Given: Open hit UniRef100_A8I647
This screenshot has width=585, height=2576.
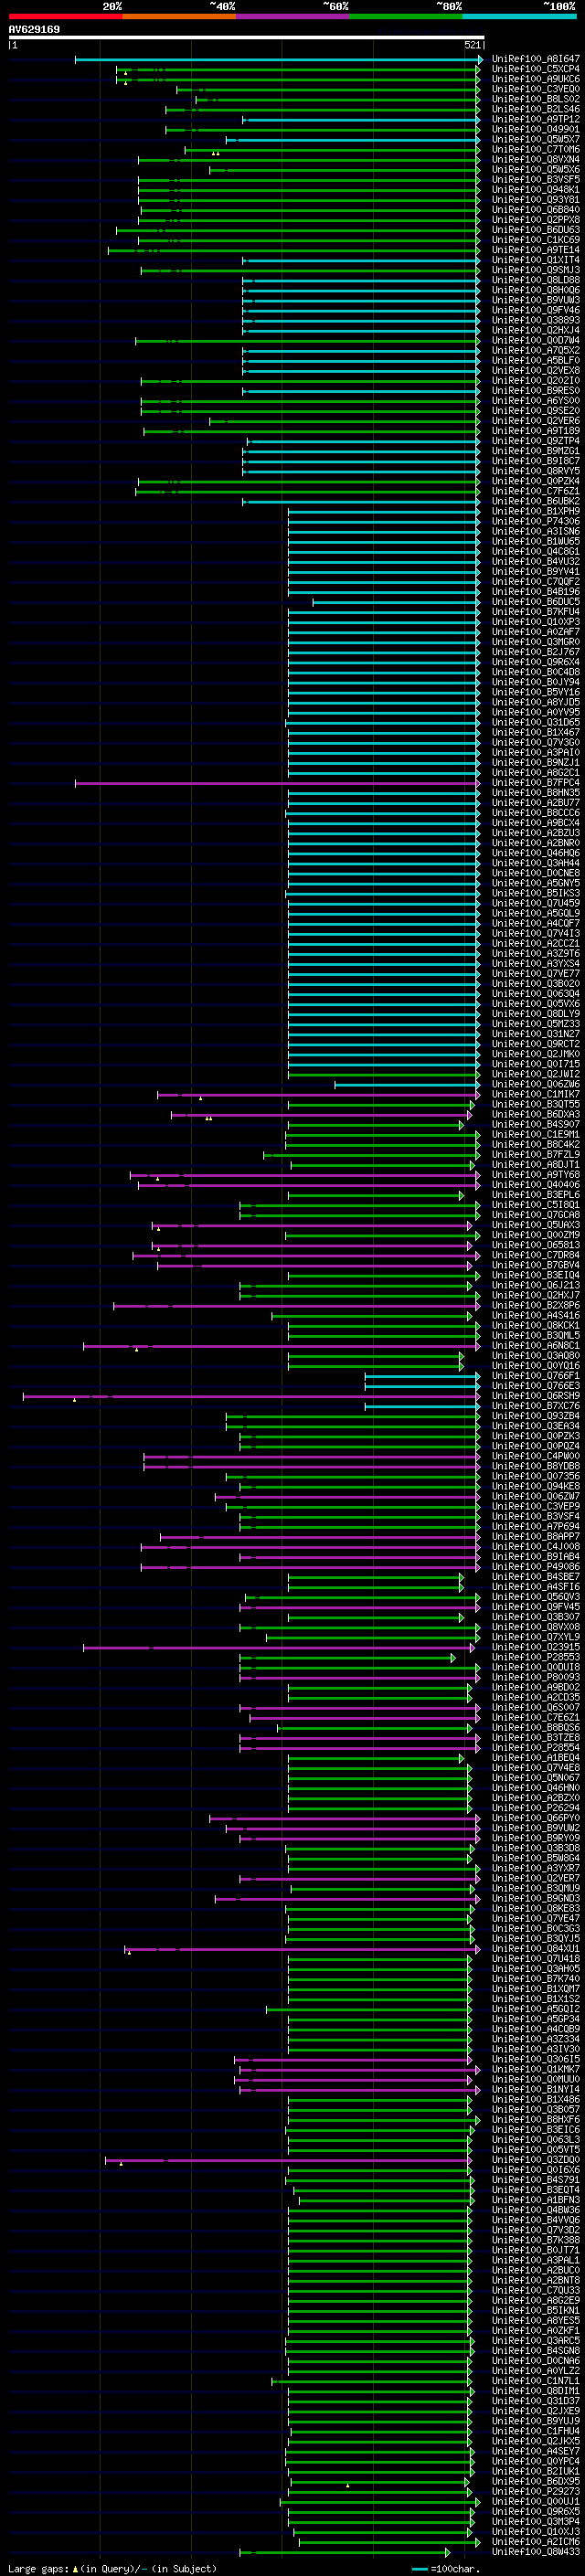Looking at the screenshot, I should click(x=535, y=59).
